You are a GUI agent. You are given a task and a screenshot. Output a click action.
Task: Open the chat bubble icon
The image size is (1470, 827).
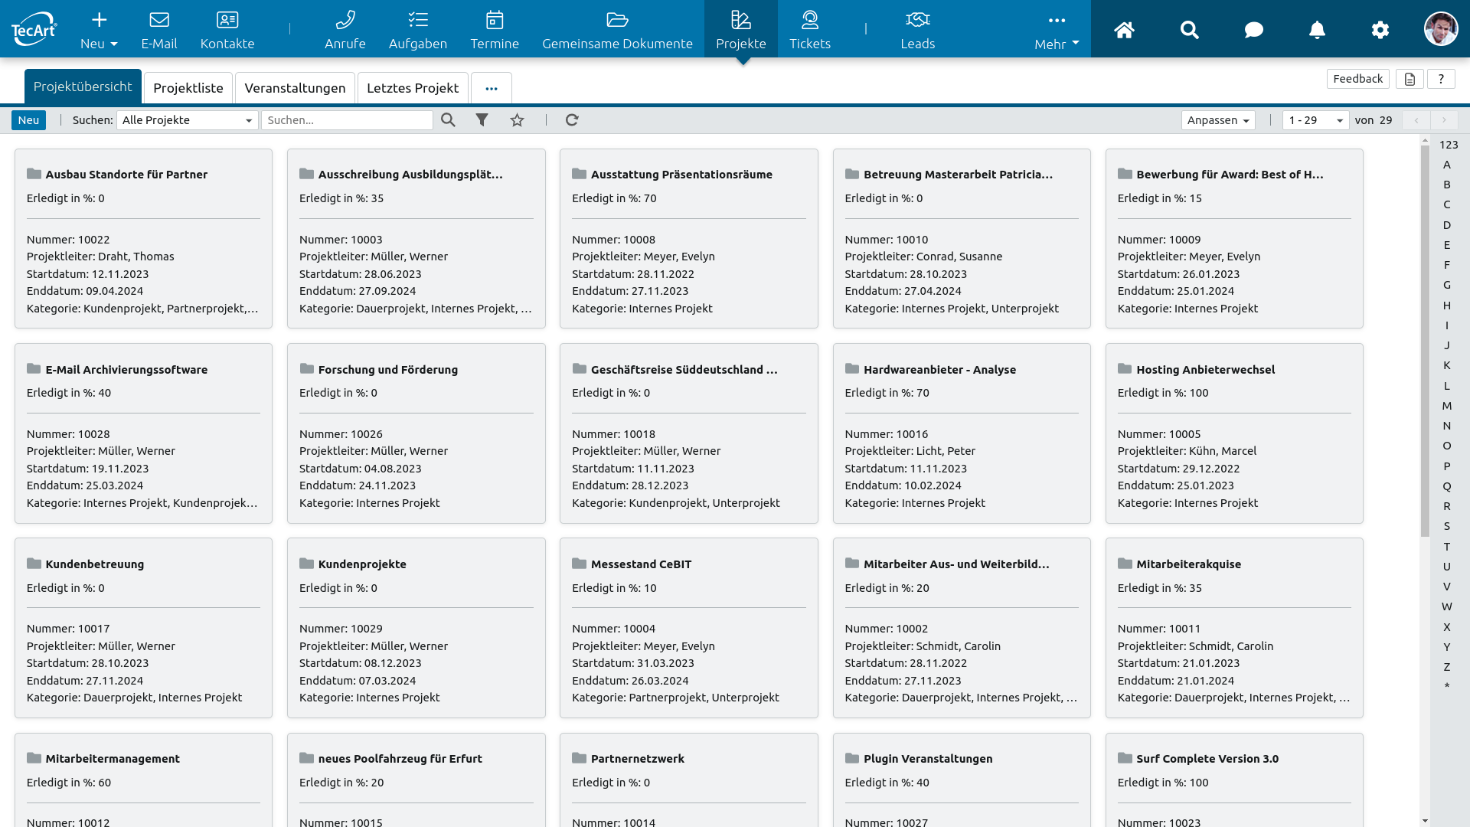tap(1253, 30)
